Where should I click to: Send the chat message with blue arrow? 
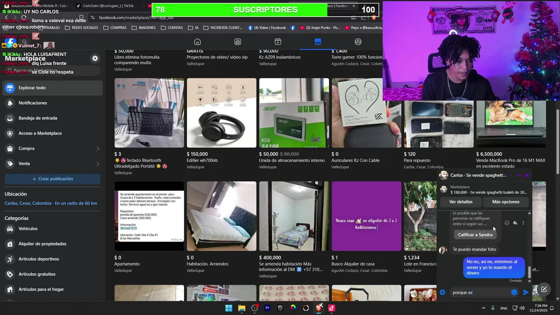pyautogui.click(x=526, y=292)
